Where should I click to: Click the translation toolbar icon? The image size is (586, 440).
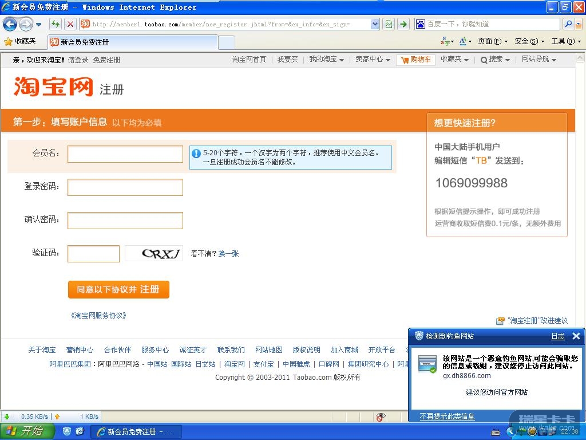(x=447, y=41)
